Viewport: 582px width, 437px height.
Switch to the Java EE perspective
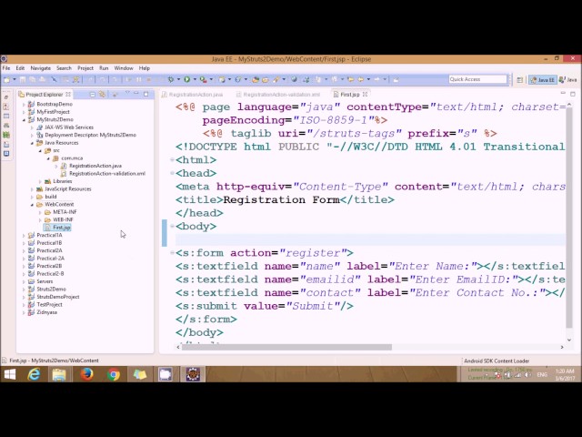[543, 80]
